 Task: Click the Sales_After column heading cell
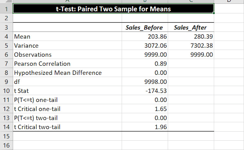[x=190, y=28]
